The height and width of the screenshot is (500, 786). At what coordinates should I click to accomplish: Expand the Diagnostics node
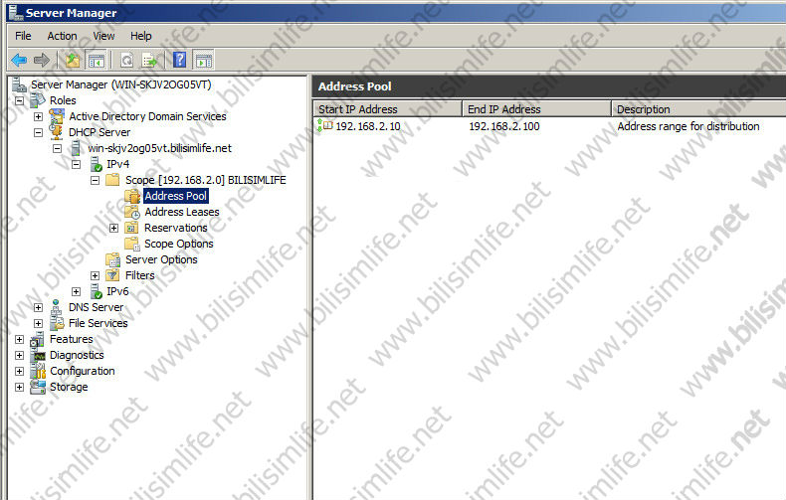19,355
